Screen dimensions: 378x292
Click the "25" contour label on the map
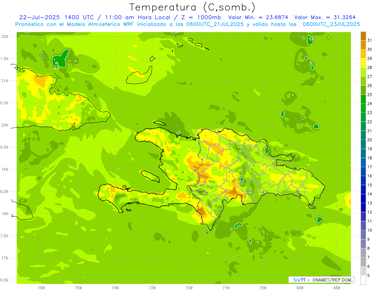[x=57, y=67]
